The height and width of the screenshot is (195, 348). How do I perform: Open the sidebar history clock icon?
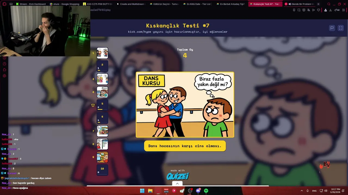coord(4,64)
